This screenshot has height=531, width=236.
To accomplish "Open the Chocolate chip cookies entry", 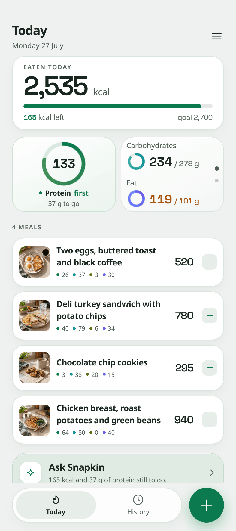I will click(x=118, y=368).
